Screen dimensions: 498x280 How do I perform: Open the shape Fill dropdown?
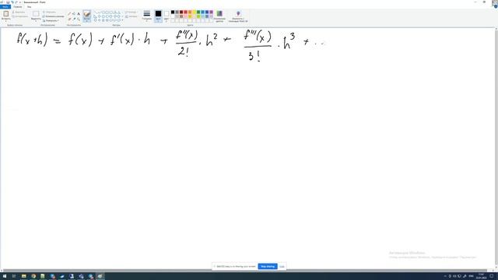tap(131, 16)
